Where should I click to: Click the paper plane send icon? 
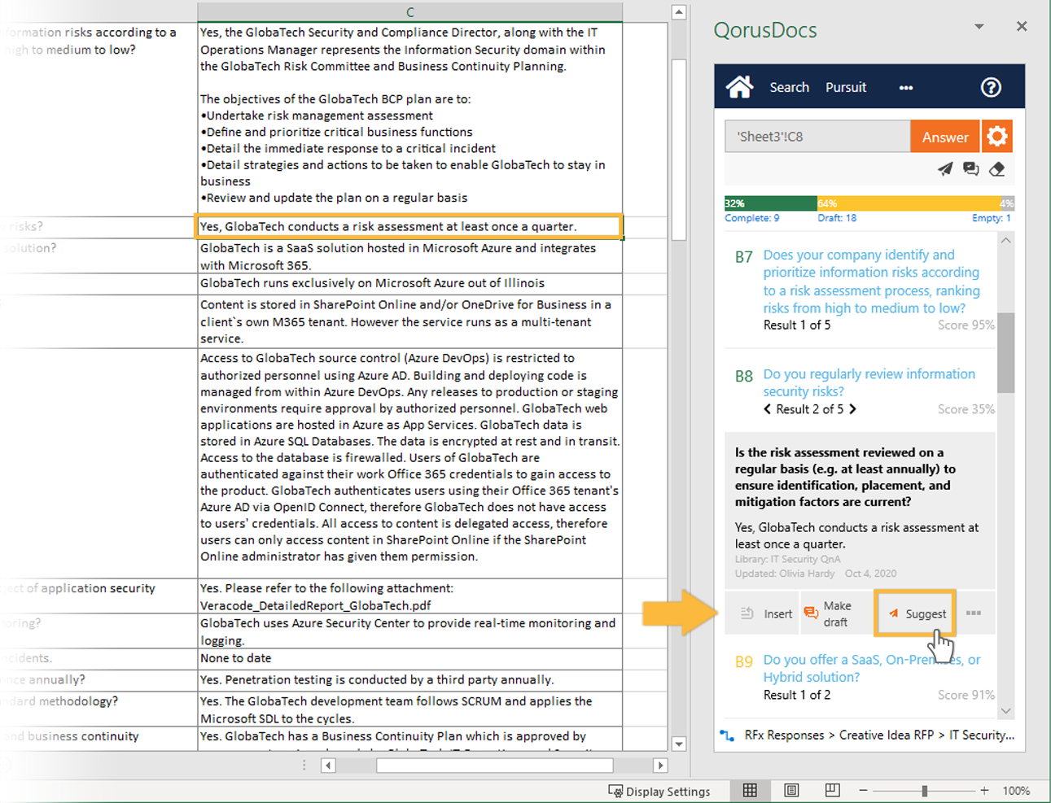pyautogui.click(x=944, y=169)
